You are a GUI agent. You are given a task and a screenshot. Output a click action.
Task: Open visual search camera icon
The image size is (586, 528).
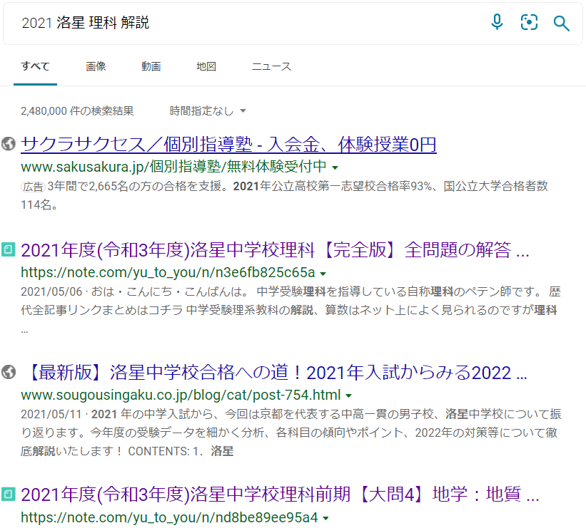(x=529, y=22)
